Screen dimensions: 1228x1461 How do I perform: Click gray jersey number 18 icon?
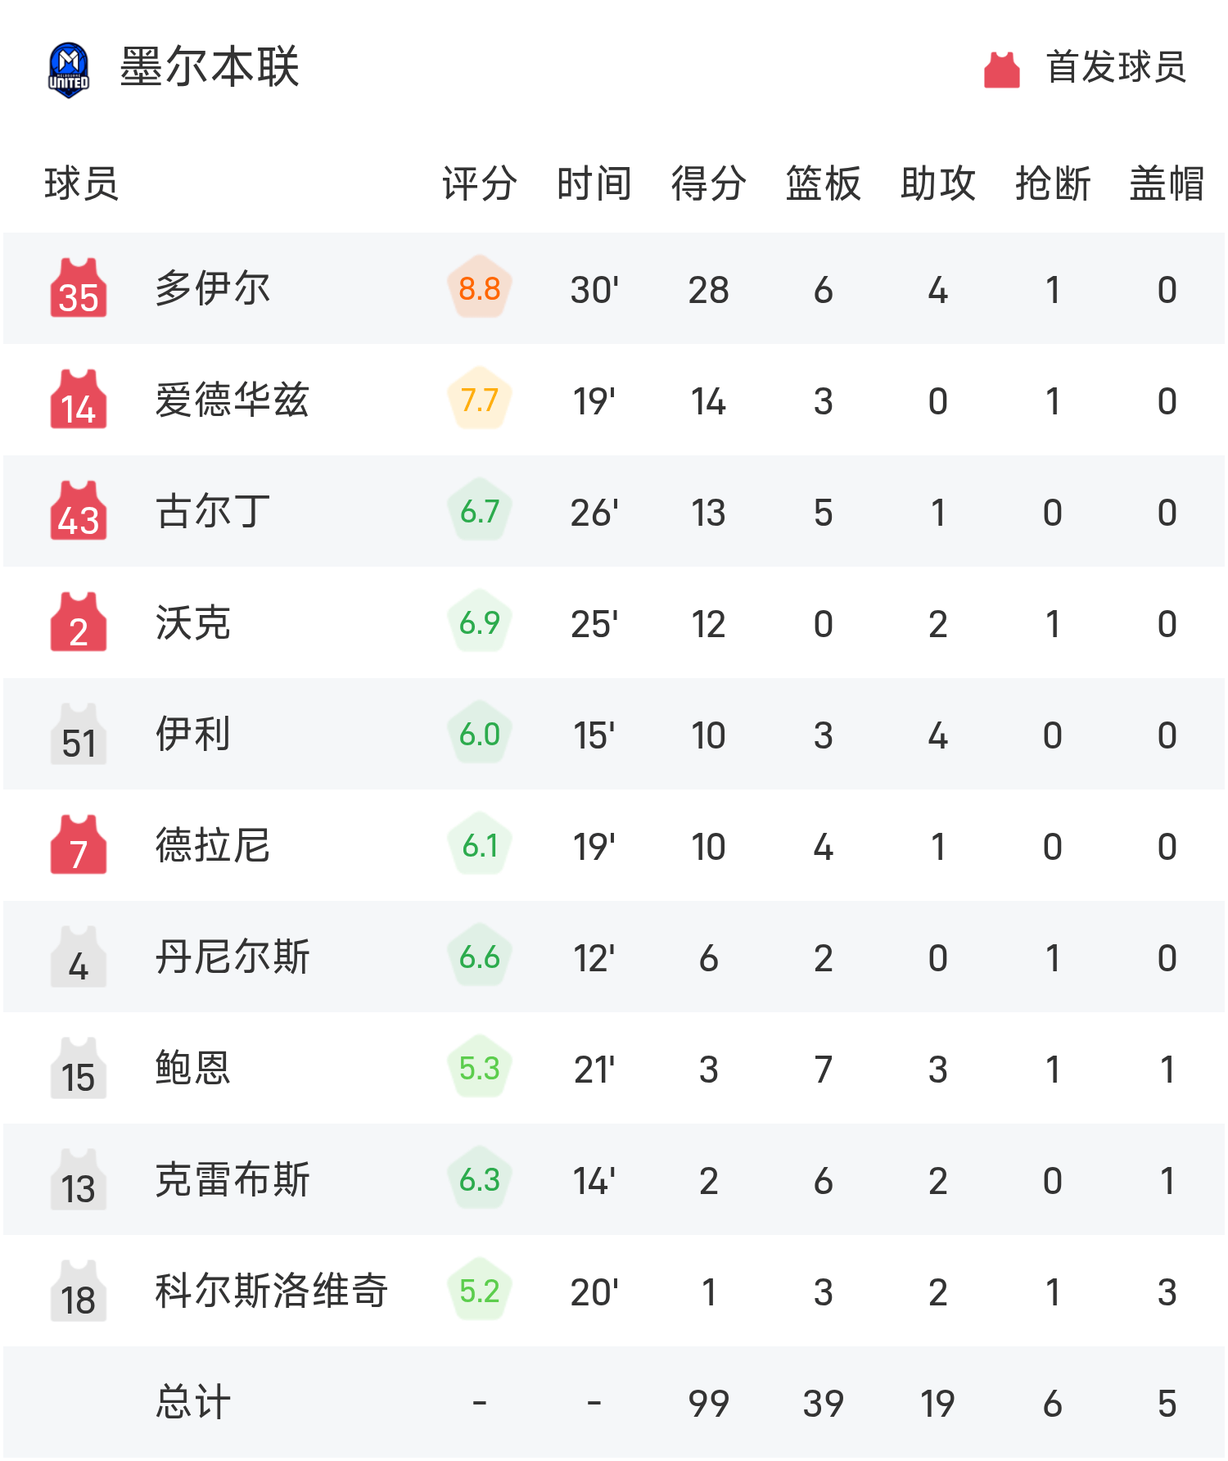79,1291
